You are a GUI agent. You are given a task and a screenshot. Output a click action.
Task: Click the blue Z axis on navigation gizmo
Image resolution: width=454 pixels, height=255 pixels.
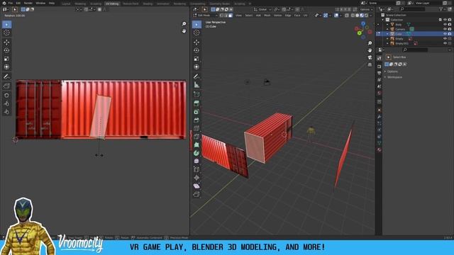362,23
